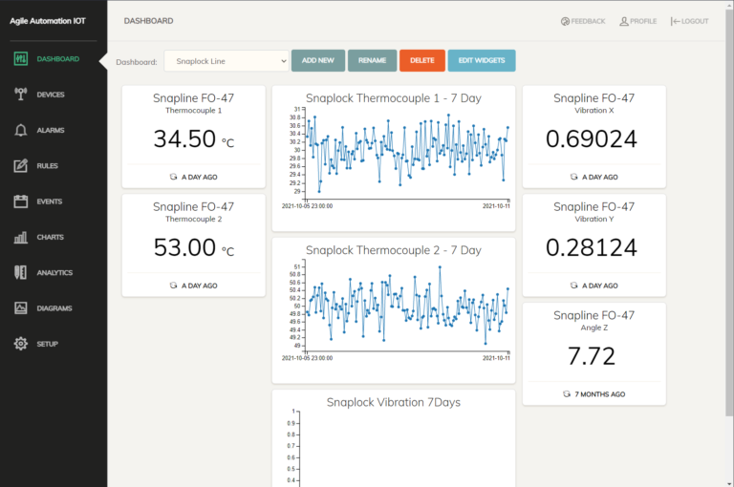Select the Rules pencil icon
The image size is (734, 487).
pyautogui.click(x=21, y=166)
